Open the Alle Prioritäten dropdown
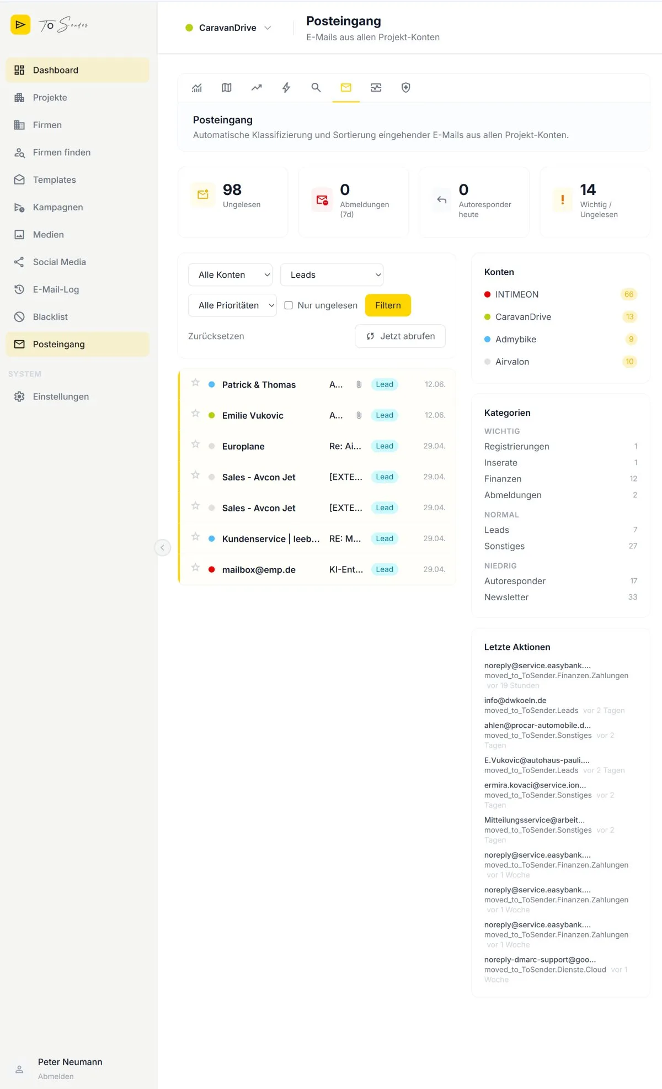 [232, 305]
